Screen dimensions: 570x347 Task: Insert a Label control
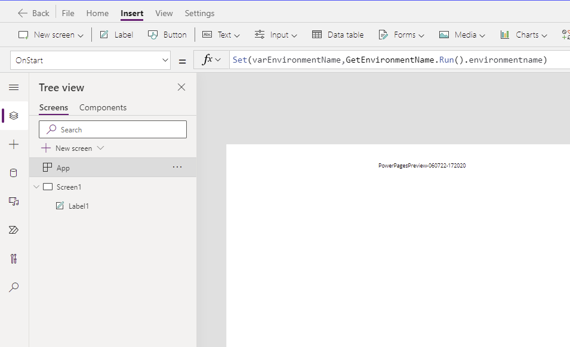pyautogui.click(x=117, y=35)
